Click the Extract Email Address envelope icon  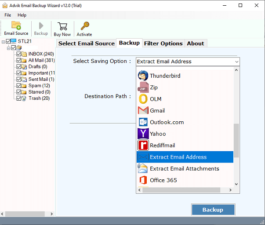(x=143, y=157)
